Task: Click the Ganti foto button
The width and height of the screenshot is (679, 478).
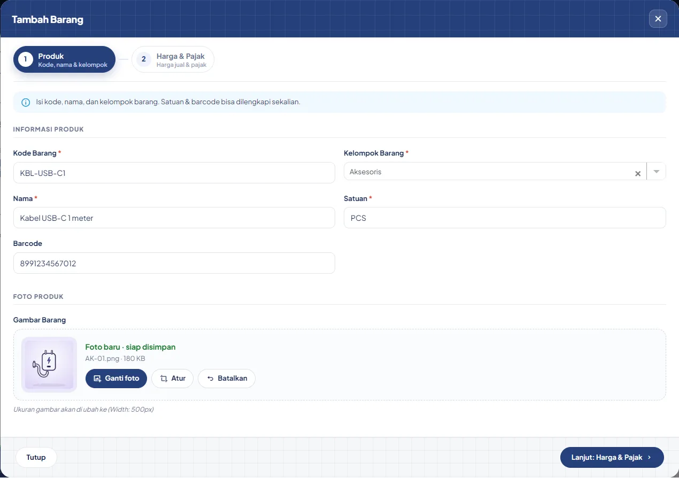Action: (x=116, y=378)
